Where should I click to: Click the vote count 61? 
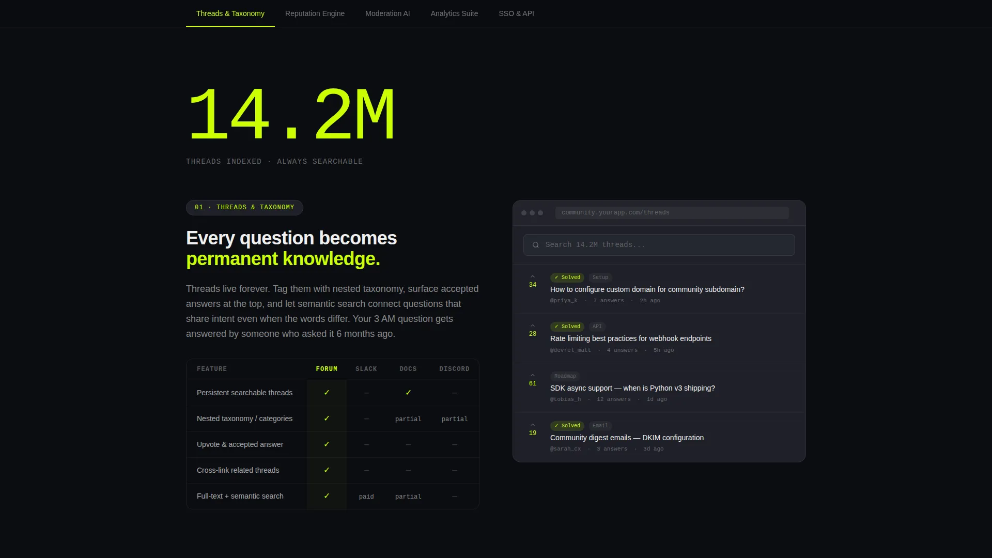tap(533, 383)
